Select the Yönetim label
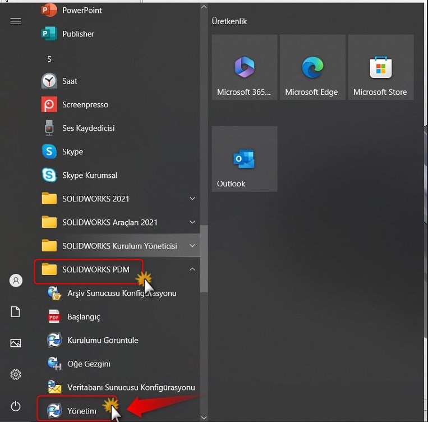The height and width of the screenshot is (422, 428). tap(81, 411)
